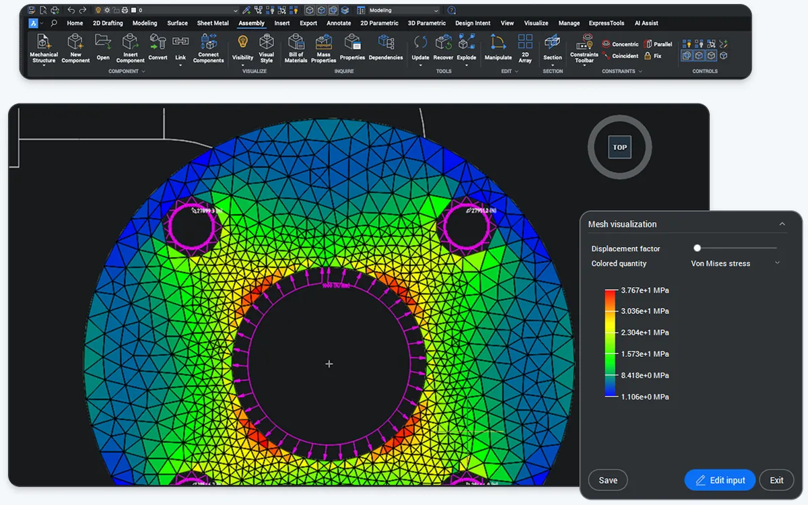Click the help question mark icon

[451, 10]
